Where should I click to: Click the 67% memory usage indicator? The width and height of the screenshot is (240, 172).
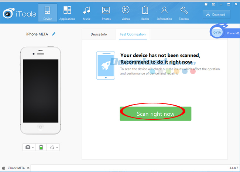pyautogui.click(x=217, y=32)
